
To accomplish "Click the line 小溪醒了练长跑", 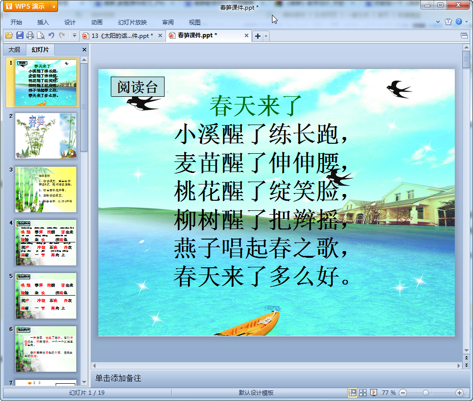I will tap(260, 134).
